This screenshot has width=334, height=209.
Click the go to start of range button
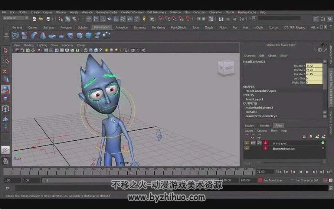pos(278,172)
